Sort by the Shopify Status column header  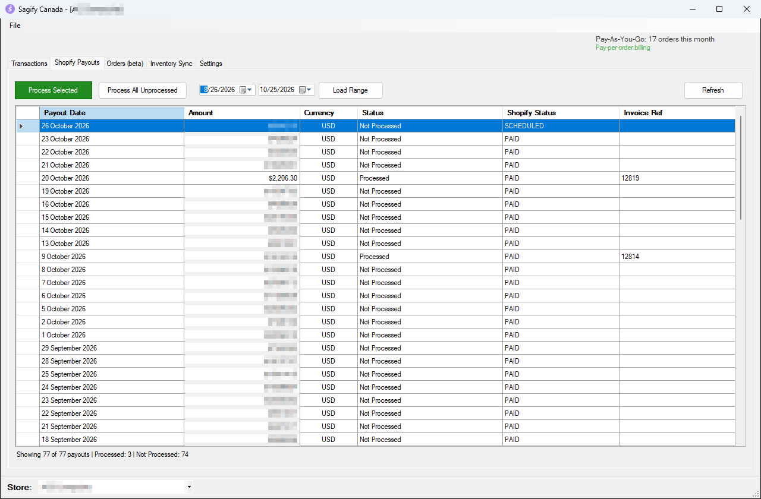[x=561, y=113]
